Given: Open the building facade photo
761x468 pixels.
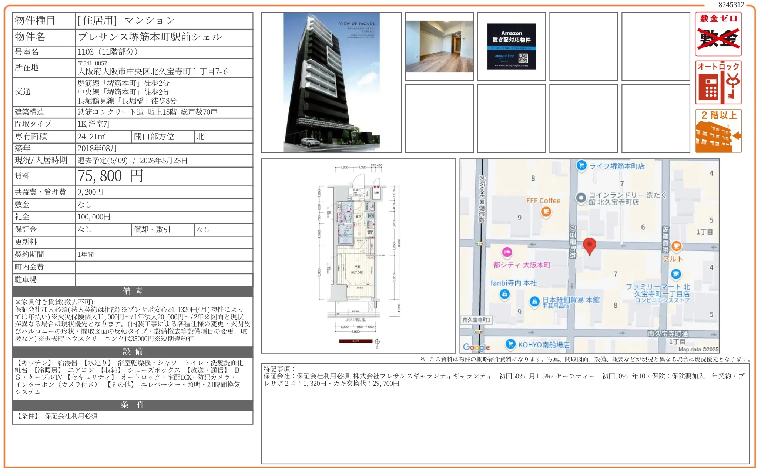Looking at the screenshot, I should pyautogui.click(x=331, y=83).
